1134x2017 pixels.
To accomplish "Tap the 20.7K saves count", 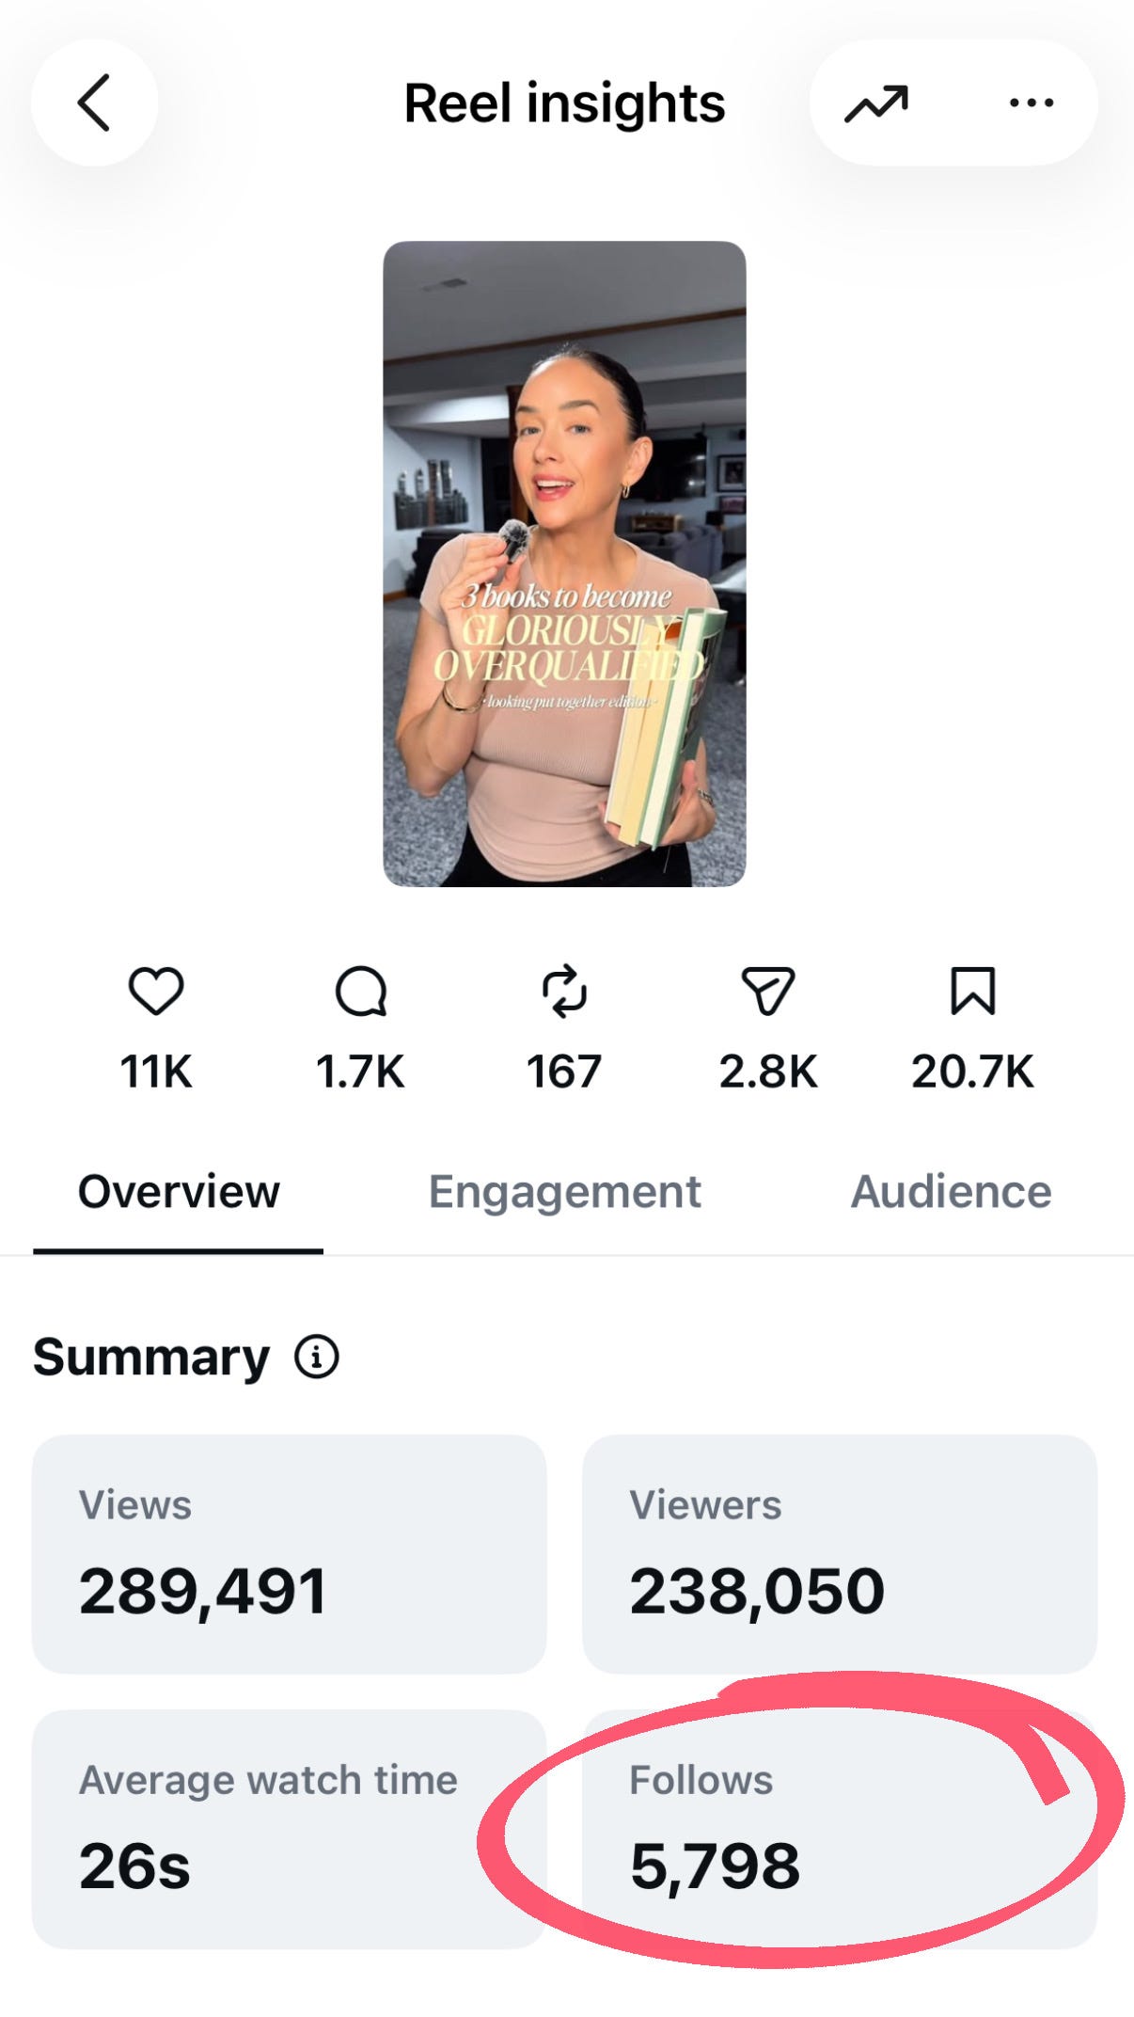I will pos(972,1072).
